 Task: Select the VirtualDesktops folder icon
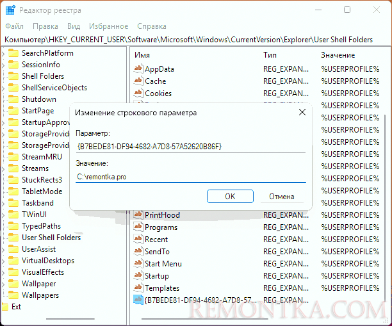(x=13, y=261)
